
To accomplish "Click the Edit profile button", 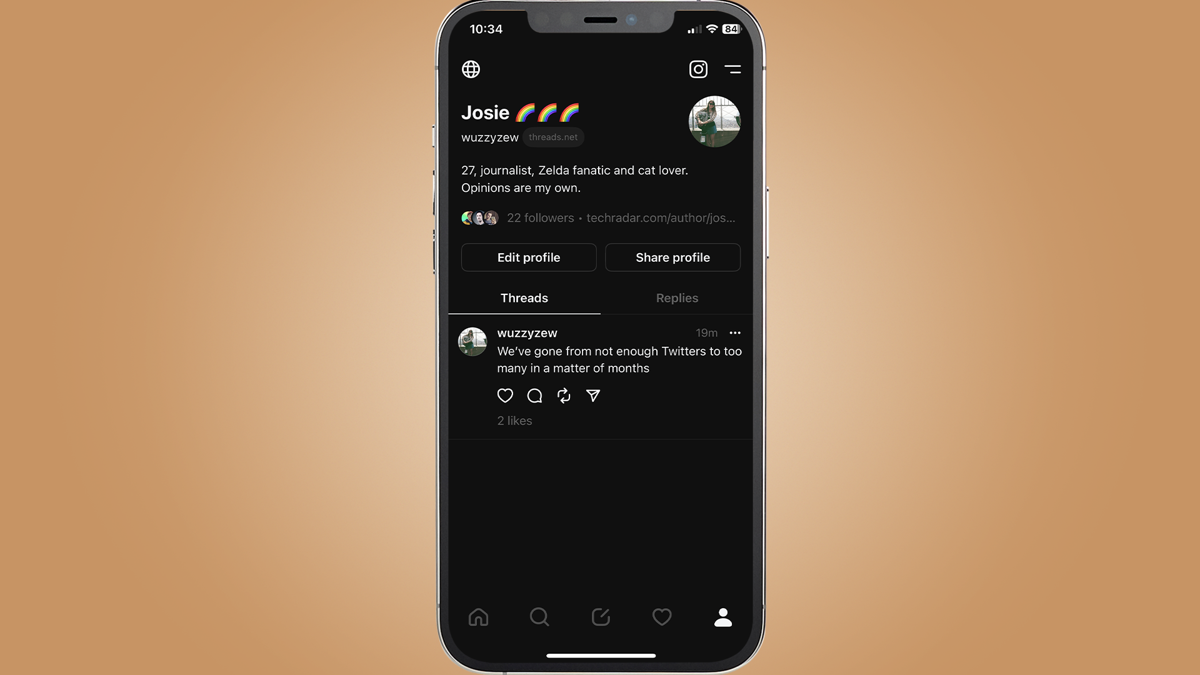I will point(528,257).
